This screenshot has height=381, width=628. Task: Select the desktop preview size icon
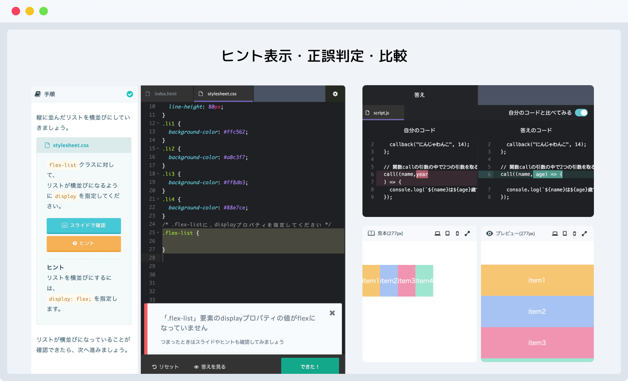pyautogui.click(x=555, y=233)
